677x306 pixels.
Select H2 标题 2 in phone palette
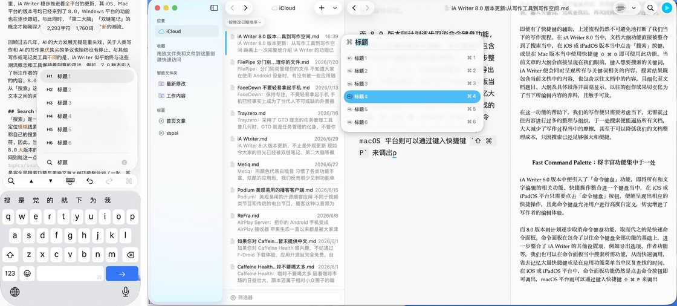[87, 90]
